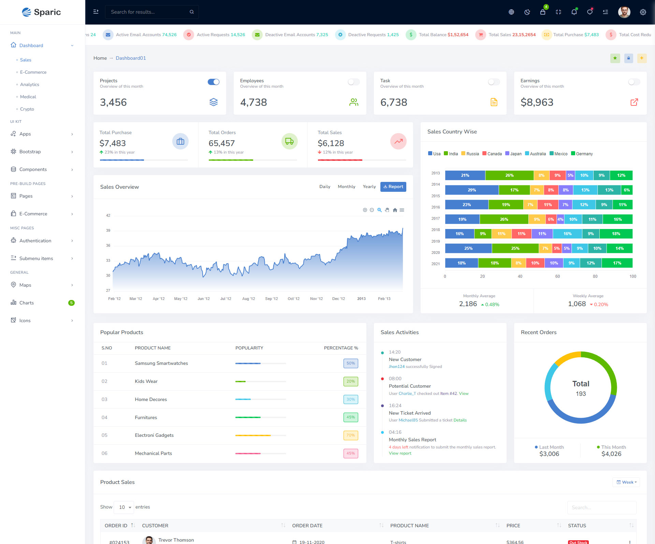Enable the Earnings toggle switch
Viewport: 655px width, 544px height.
coord(634,82)
